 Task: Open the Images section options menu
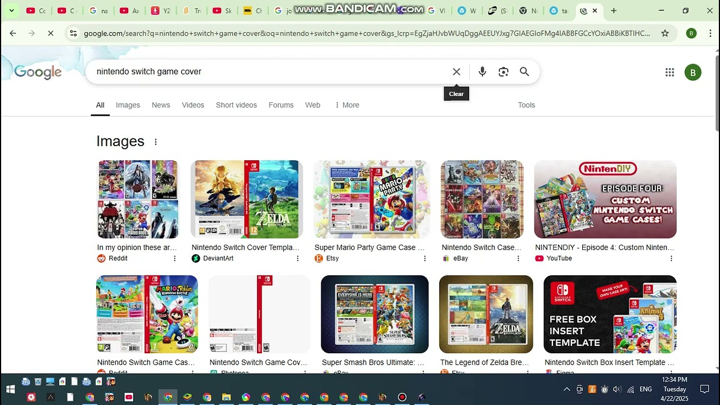click(x=156, y=142)
